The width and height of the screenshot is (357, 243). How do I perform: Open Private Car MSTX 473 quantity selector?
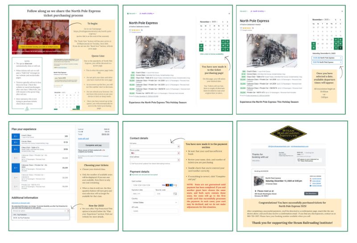click(x=16, y=186)
